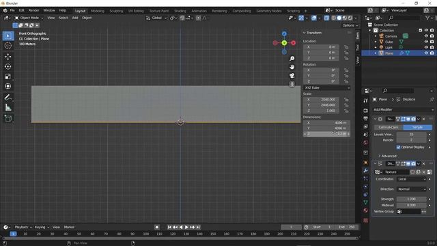The width and height of the screenshot is (437, 246).
Task: Open the Add Modifier dropdown
Action: coord(404,109)
